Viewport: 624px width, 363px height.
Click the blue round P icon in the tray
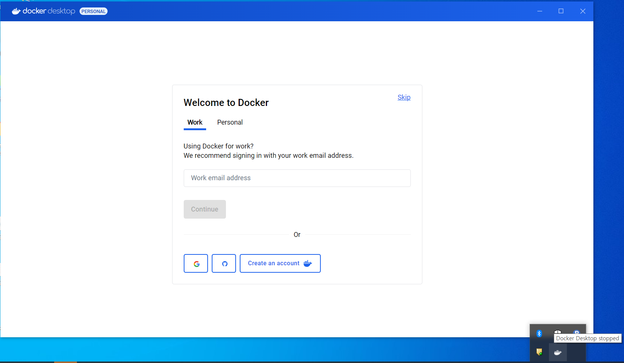[x=577, y=332]
